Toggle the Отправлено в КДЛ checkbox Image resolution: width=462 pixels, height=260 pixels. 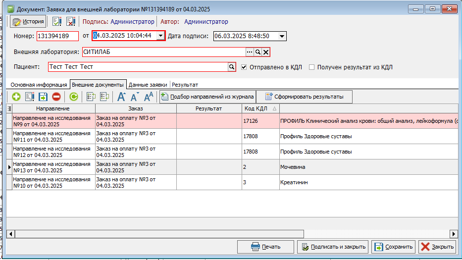coord(244,67)
